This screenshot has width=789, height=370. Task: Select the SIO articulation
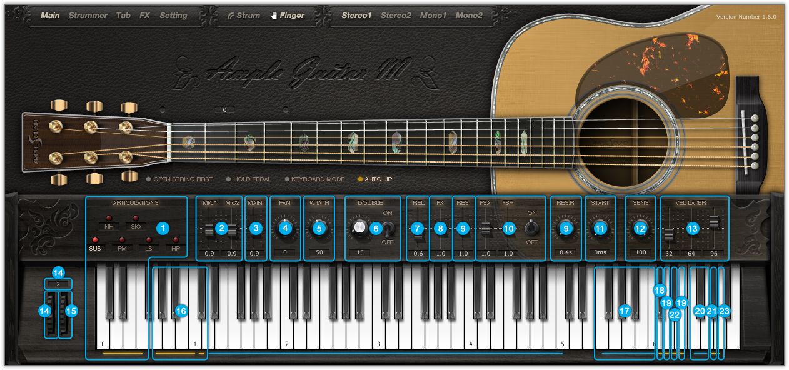pyautogui.click(x=136, y=223)
